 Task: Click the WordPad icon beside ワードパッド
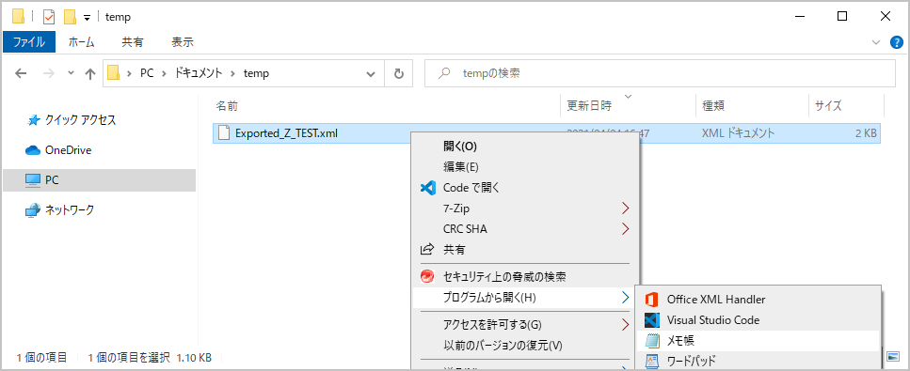point(652,361)
